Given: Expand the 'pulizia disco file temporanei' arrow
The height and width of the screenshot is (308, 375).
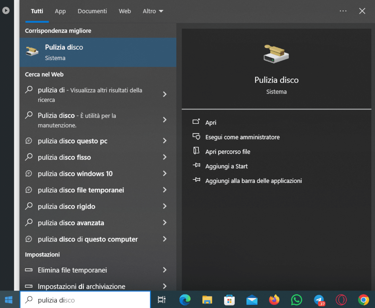Looking at the screenshot, I should pyautogui.click(x=165, y=190).
